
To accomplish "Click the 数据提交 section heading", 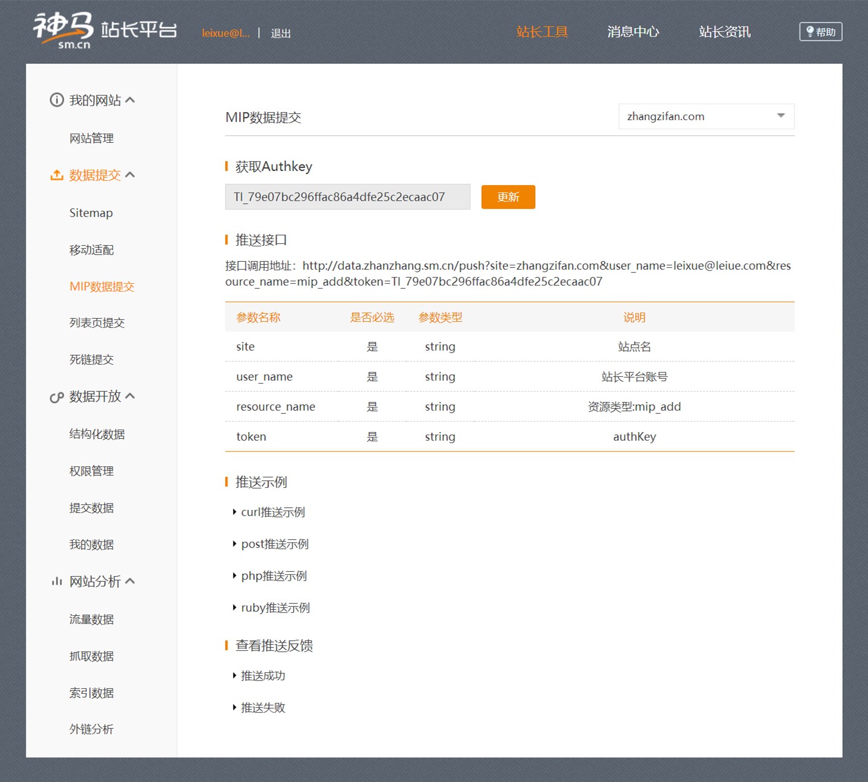I will tap(95, 175).
